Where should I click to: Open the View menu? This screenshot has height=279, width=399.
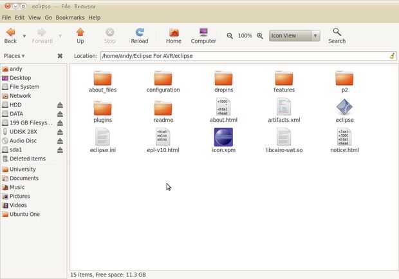pos(35,17)
